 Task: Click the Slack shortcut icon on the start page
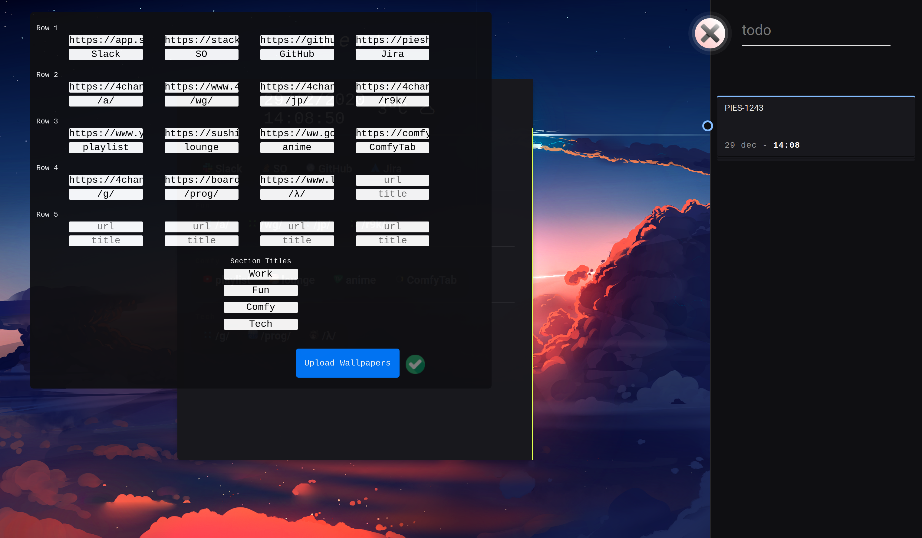click(207, 168)
